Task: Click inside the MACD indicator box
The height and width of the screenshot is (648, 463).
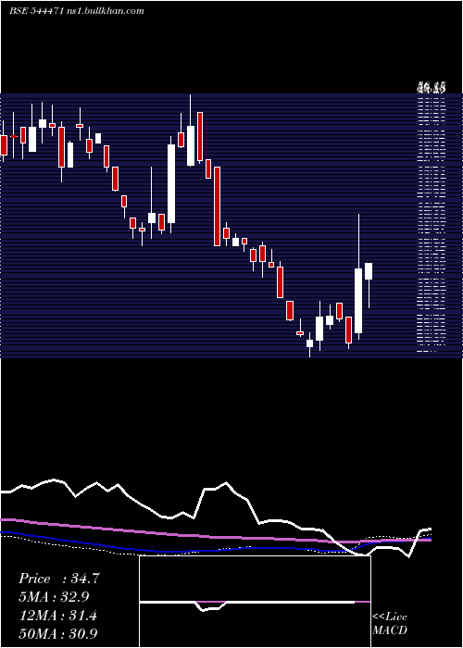Action: tap(255, 602)
